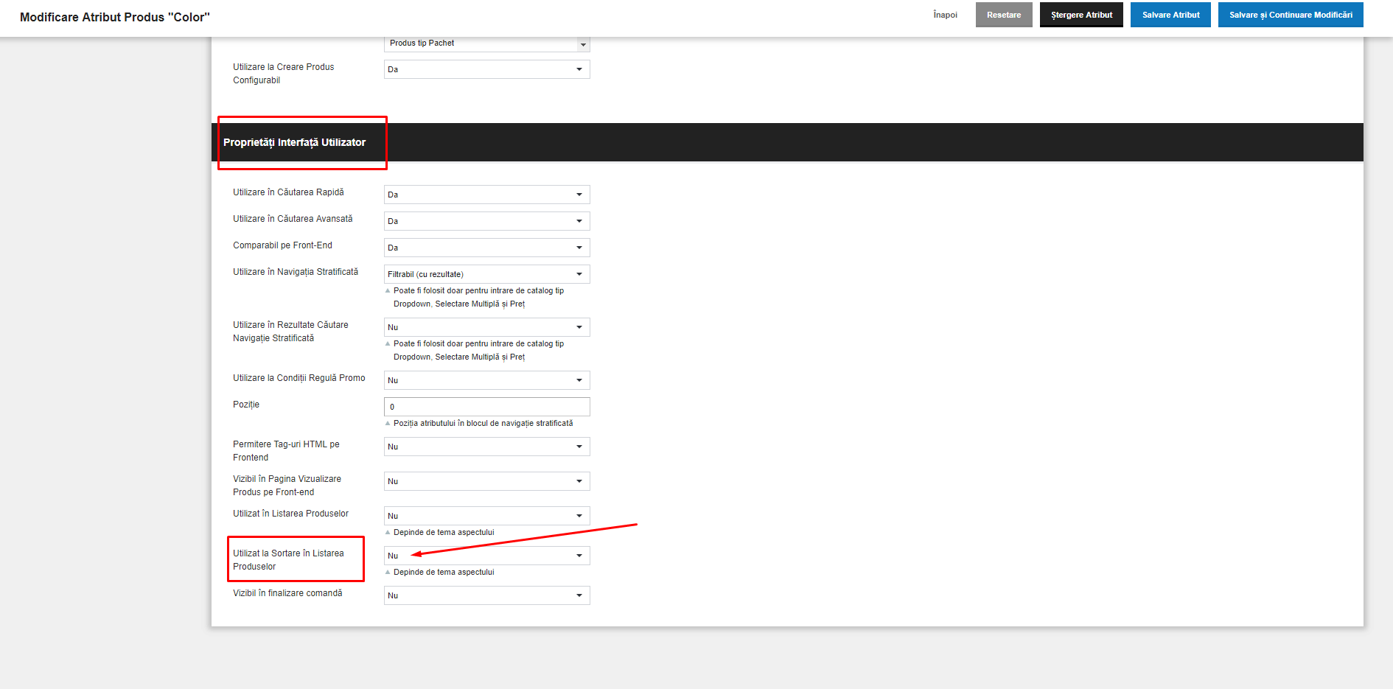Expand Utilizare la Condiții Regulă Promo dropdown
Screen dimensions: 1393x689
pos(486,380)
